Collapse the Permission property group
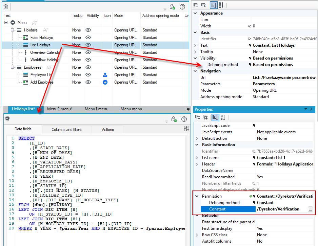318x246 pixels. coord(197,196)
